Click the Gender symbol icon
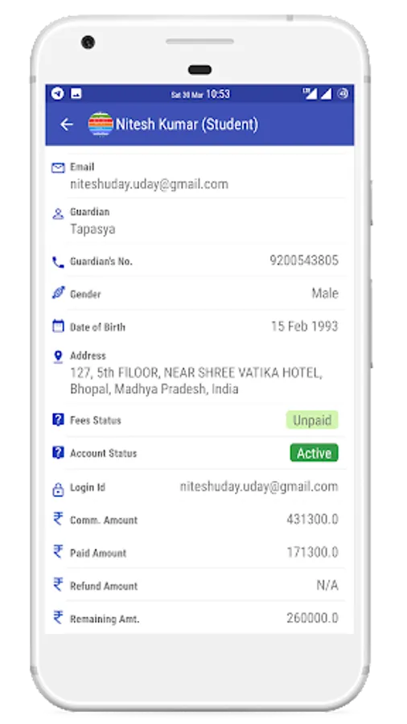This screenshot has height=724, width=407. (x=58, y=293)
